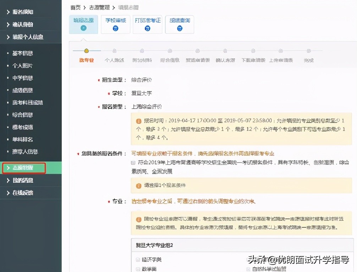Open 单科排名 in the sidebar
This screenshot has width=357, height=272.
point(23,139)
